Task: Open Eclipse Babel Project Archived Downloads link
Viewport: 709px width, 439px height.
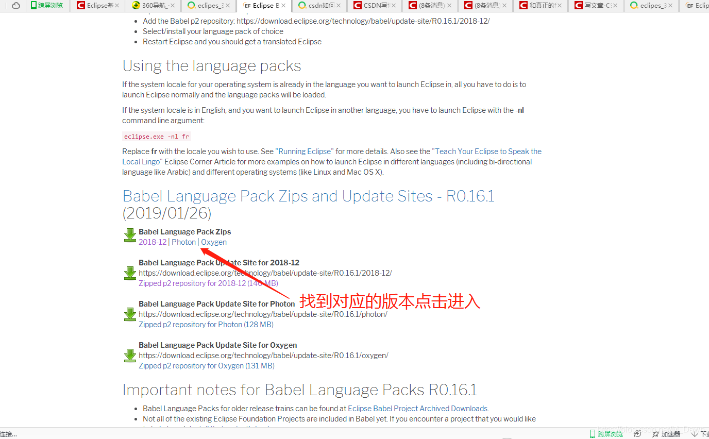Action: coord(418,409)
